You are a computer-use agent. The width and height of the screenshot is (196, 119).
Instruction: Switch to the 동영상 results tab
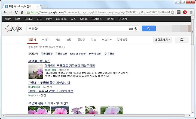click(81, 40)
